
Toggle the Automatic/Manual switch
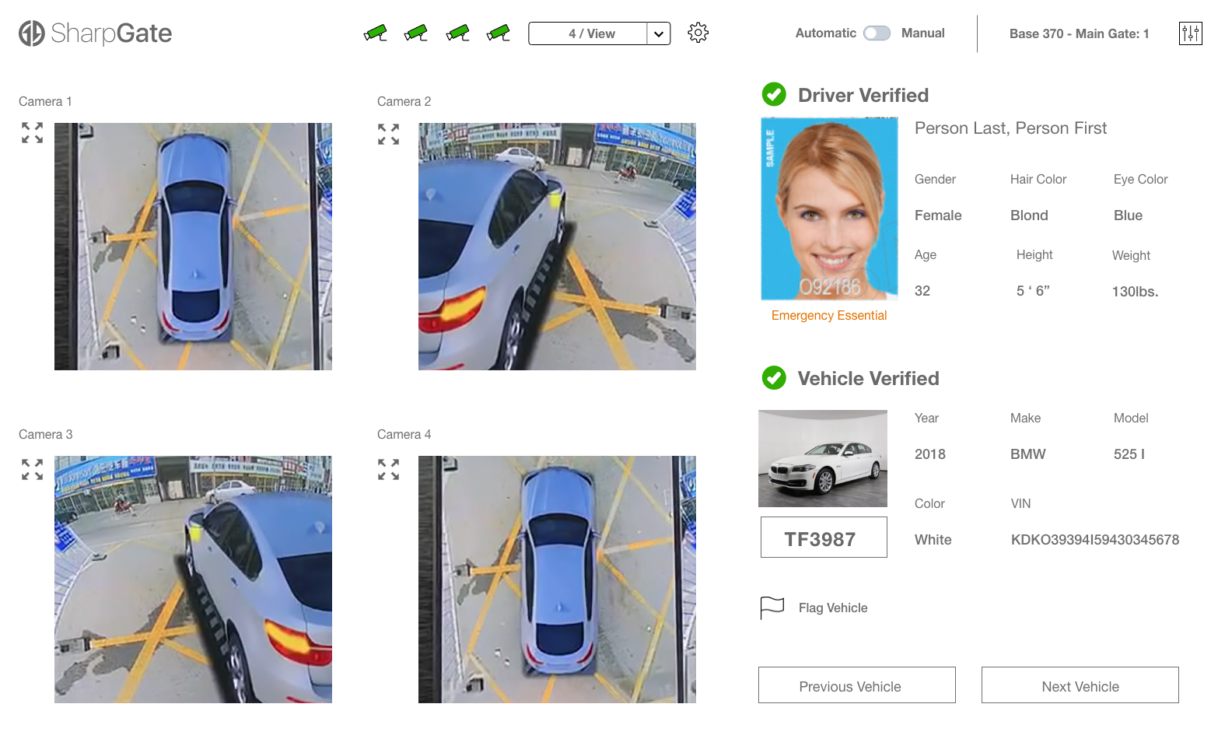(877, 33)
